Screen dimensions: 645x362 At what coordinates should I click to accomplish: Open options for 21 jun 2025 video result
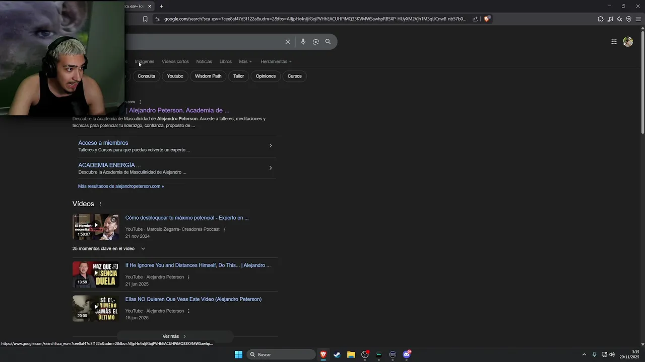188,277
